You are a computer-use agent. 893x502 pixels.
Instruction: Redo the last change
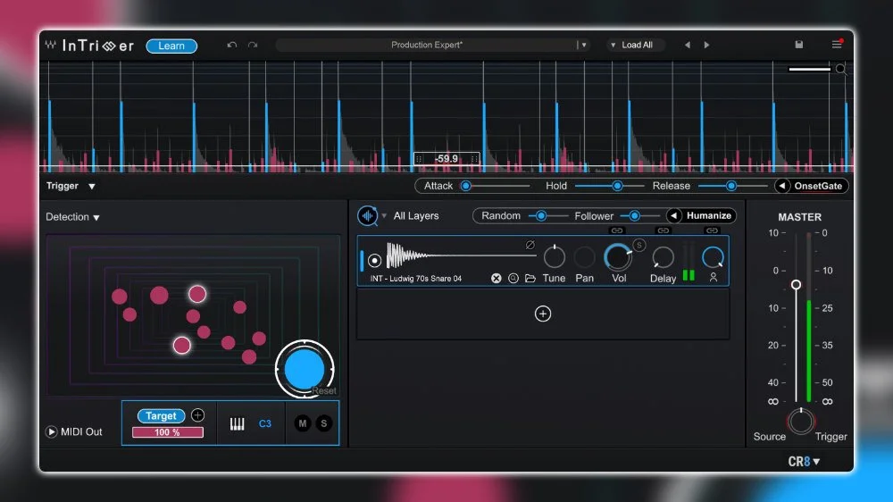(x=253, y=45)
